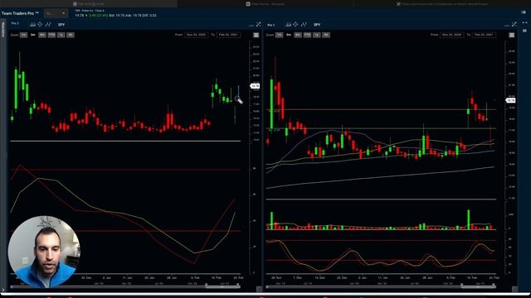Click SPY compare label in left panel
Viewport: 531px width, 298px height.
pos(61,25)
